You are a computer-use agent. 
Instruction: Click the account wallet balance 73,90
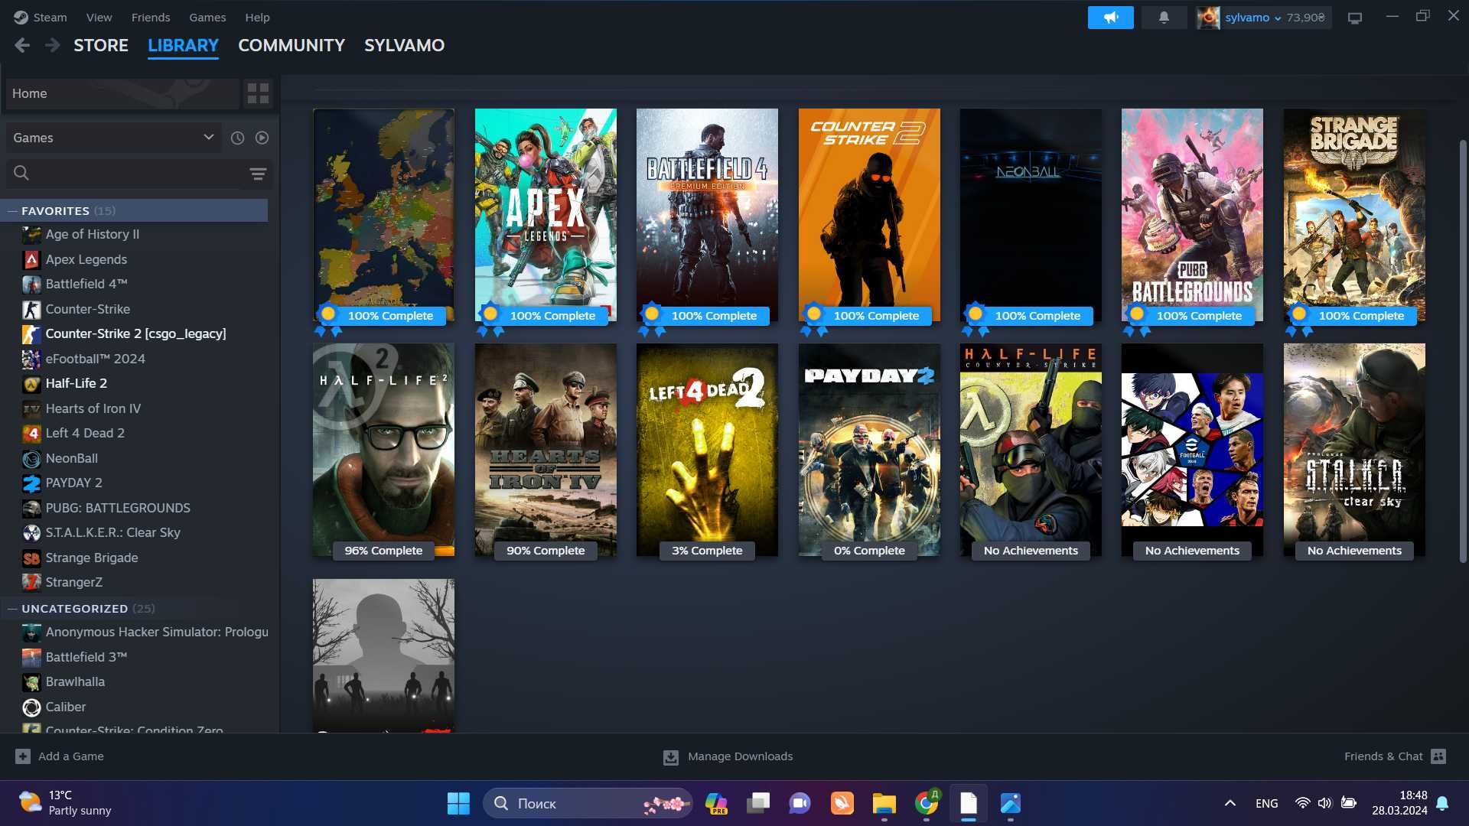1305,17
